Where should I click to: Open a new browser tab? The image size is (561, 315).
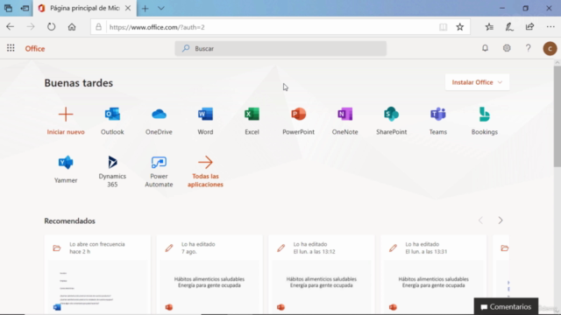pyautogui.click(x=145, y=8)
